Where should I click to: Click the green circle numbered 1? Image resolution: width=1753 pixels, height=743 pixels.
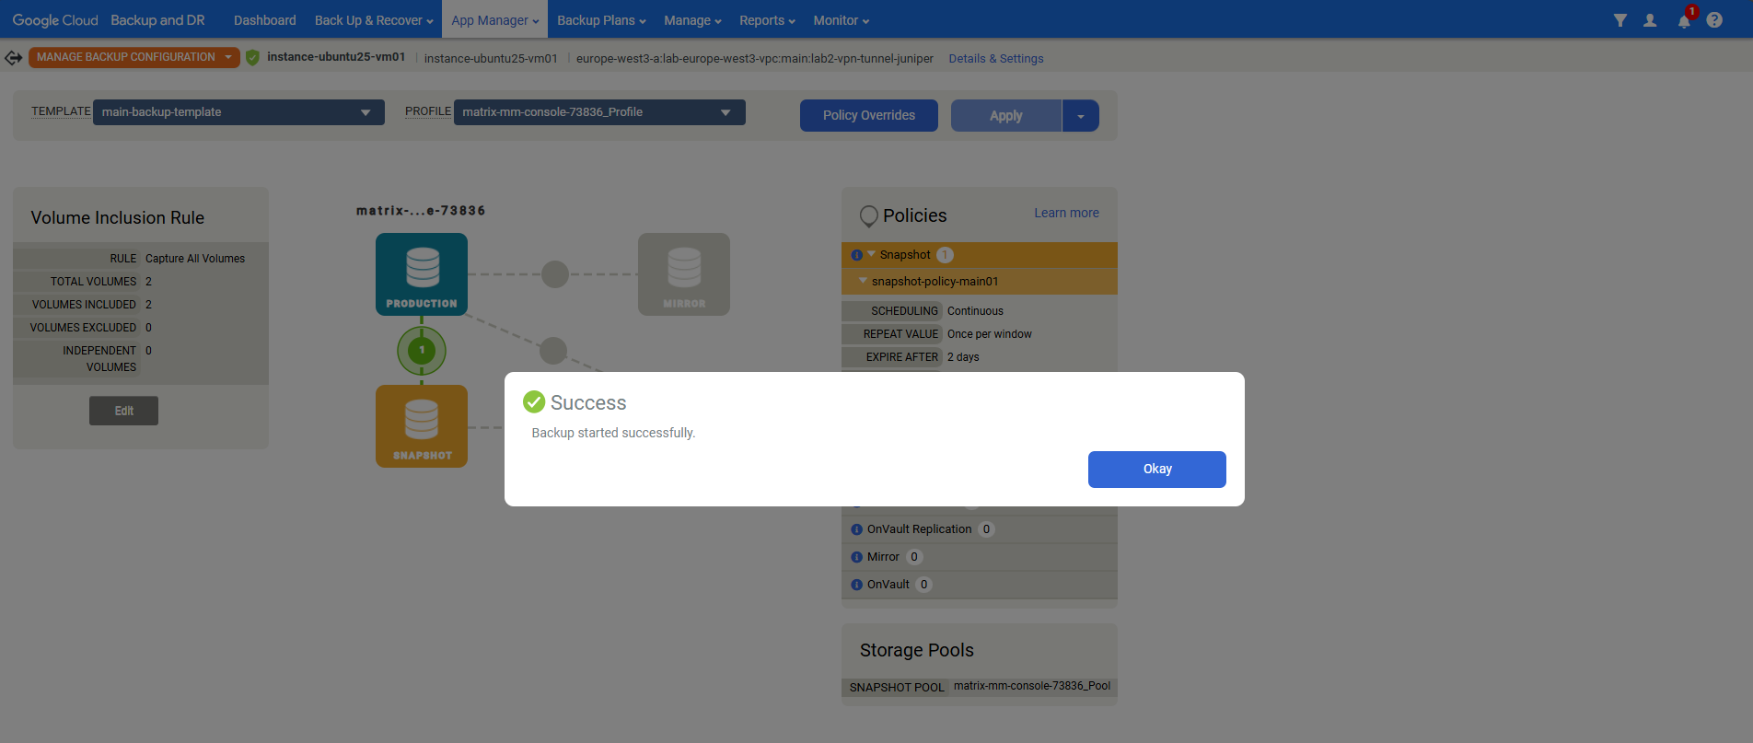(422, 350)
